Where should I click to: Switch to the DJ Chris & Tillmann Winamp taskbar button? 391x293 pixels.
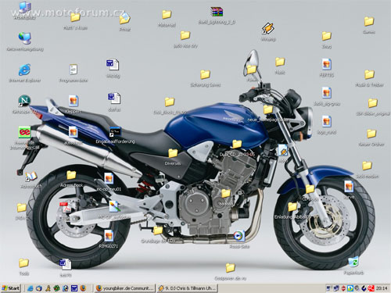point(187,288)
